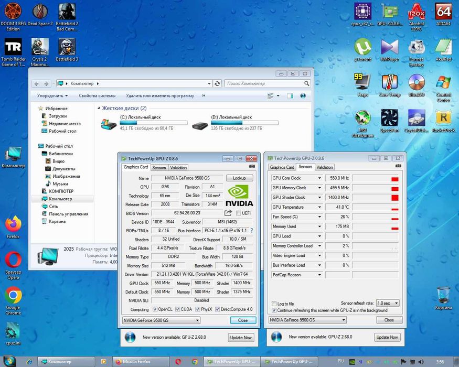Image resolution: width=459 pixels, height=367 pixels.
Task: Open the Sensor refresh rate dropdown
Action: click(388, 303)
